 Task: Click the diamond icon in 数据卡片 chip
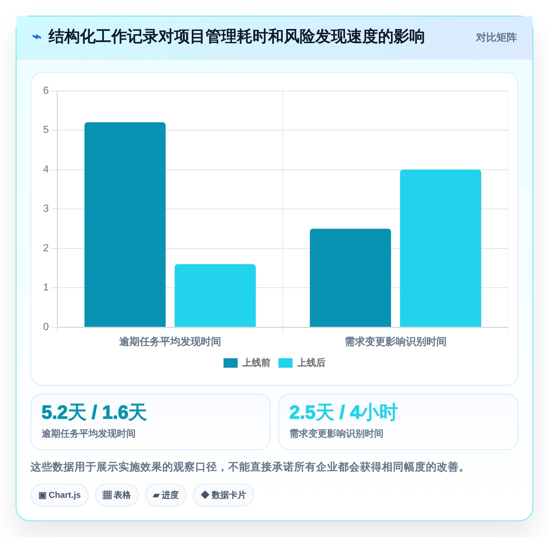click(205, 495)
